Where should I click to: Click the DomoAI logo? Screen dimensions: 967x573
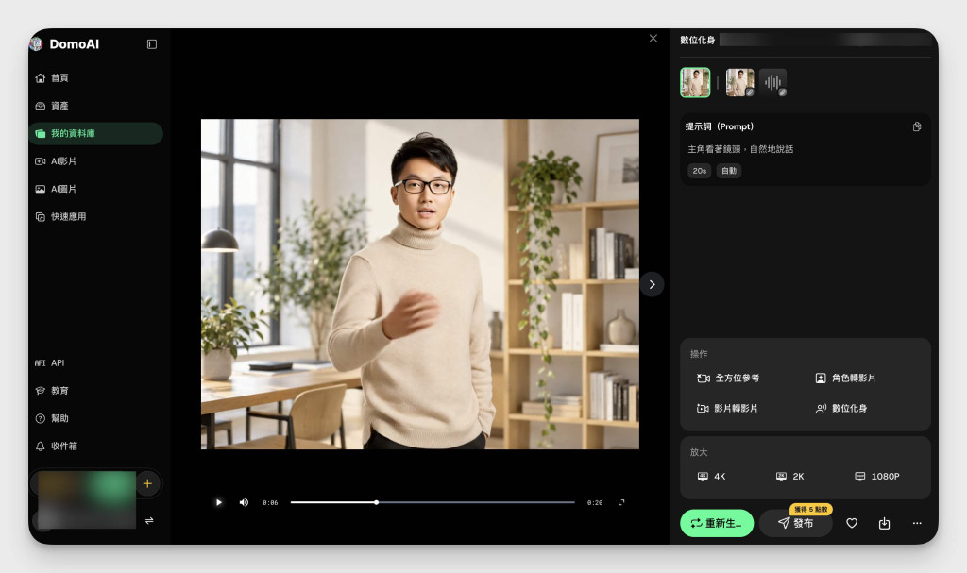pos(65,44)
